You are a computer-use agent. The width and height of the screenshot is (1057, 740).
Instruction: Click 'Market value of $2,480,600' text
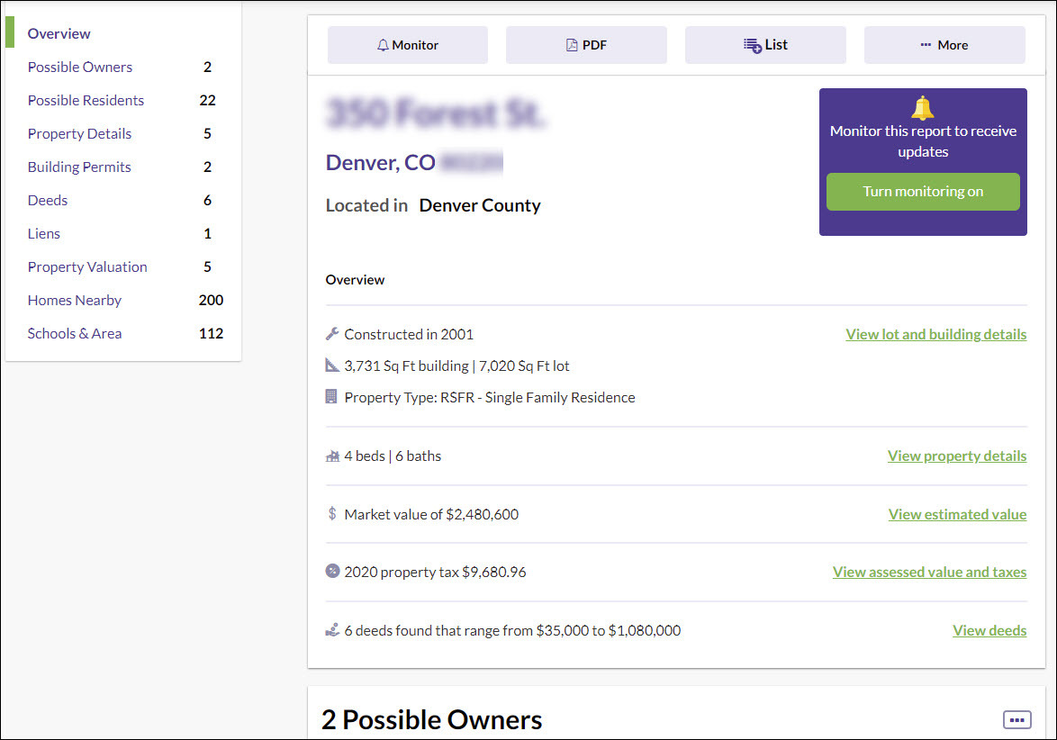pos(431,514)
